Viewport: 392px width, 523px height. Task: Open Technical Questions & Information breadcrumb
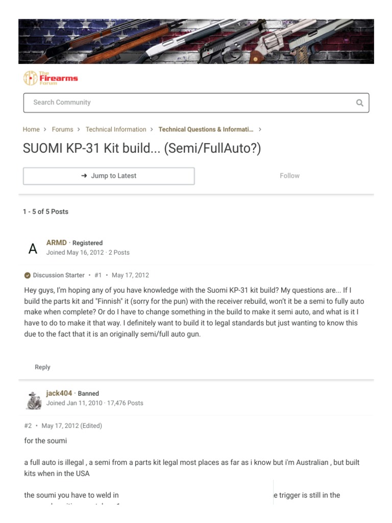pyautogui.click(x=206, y=130)
